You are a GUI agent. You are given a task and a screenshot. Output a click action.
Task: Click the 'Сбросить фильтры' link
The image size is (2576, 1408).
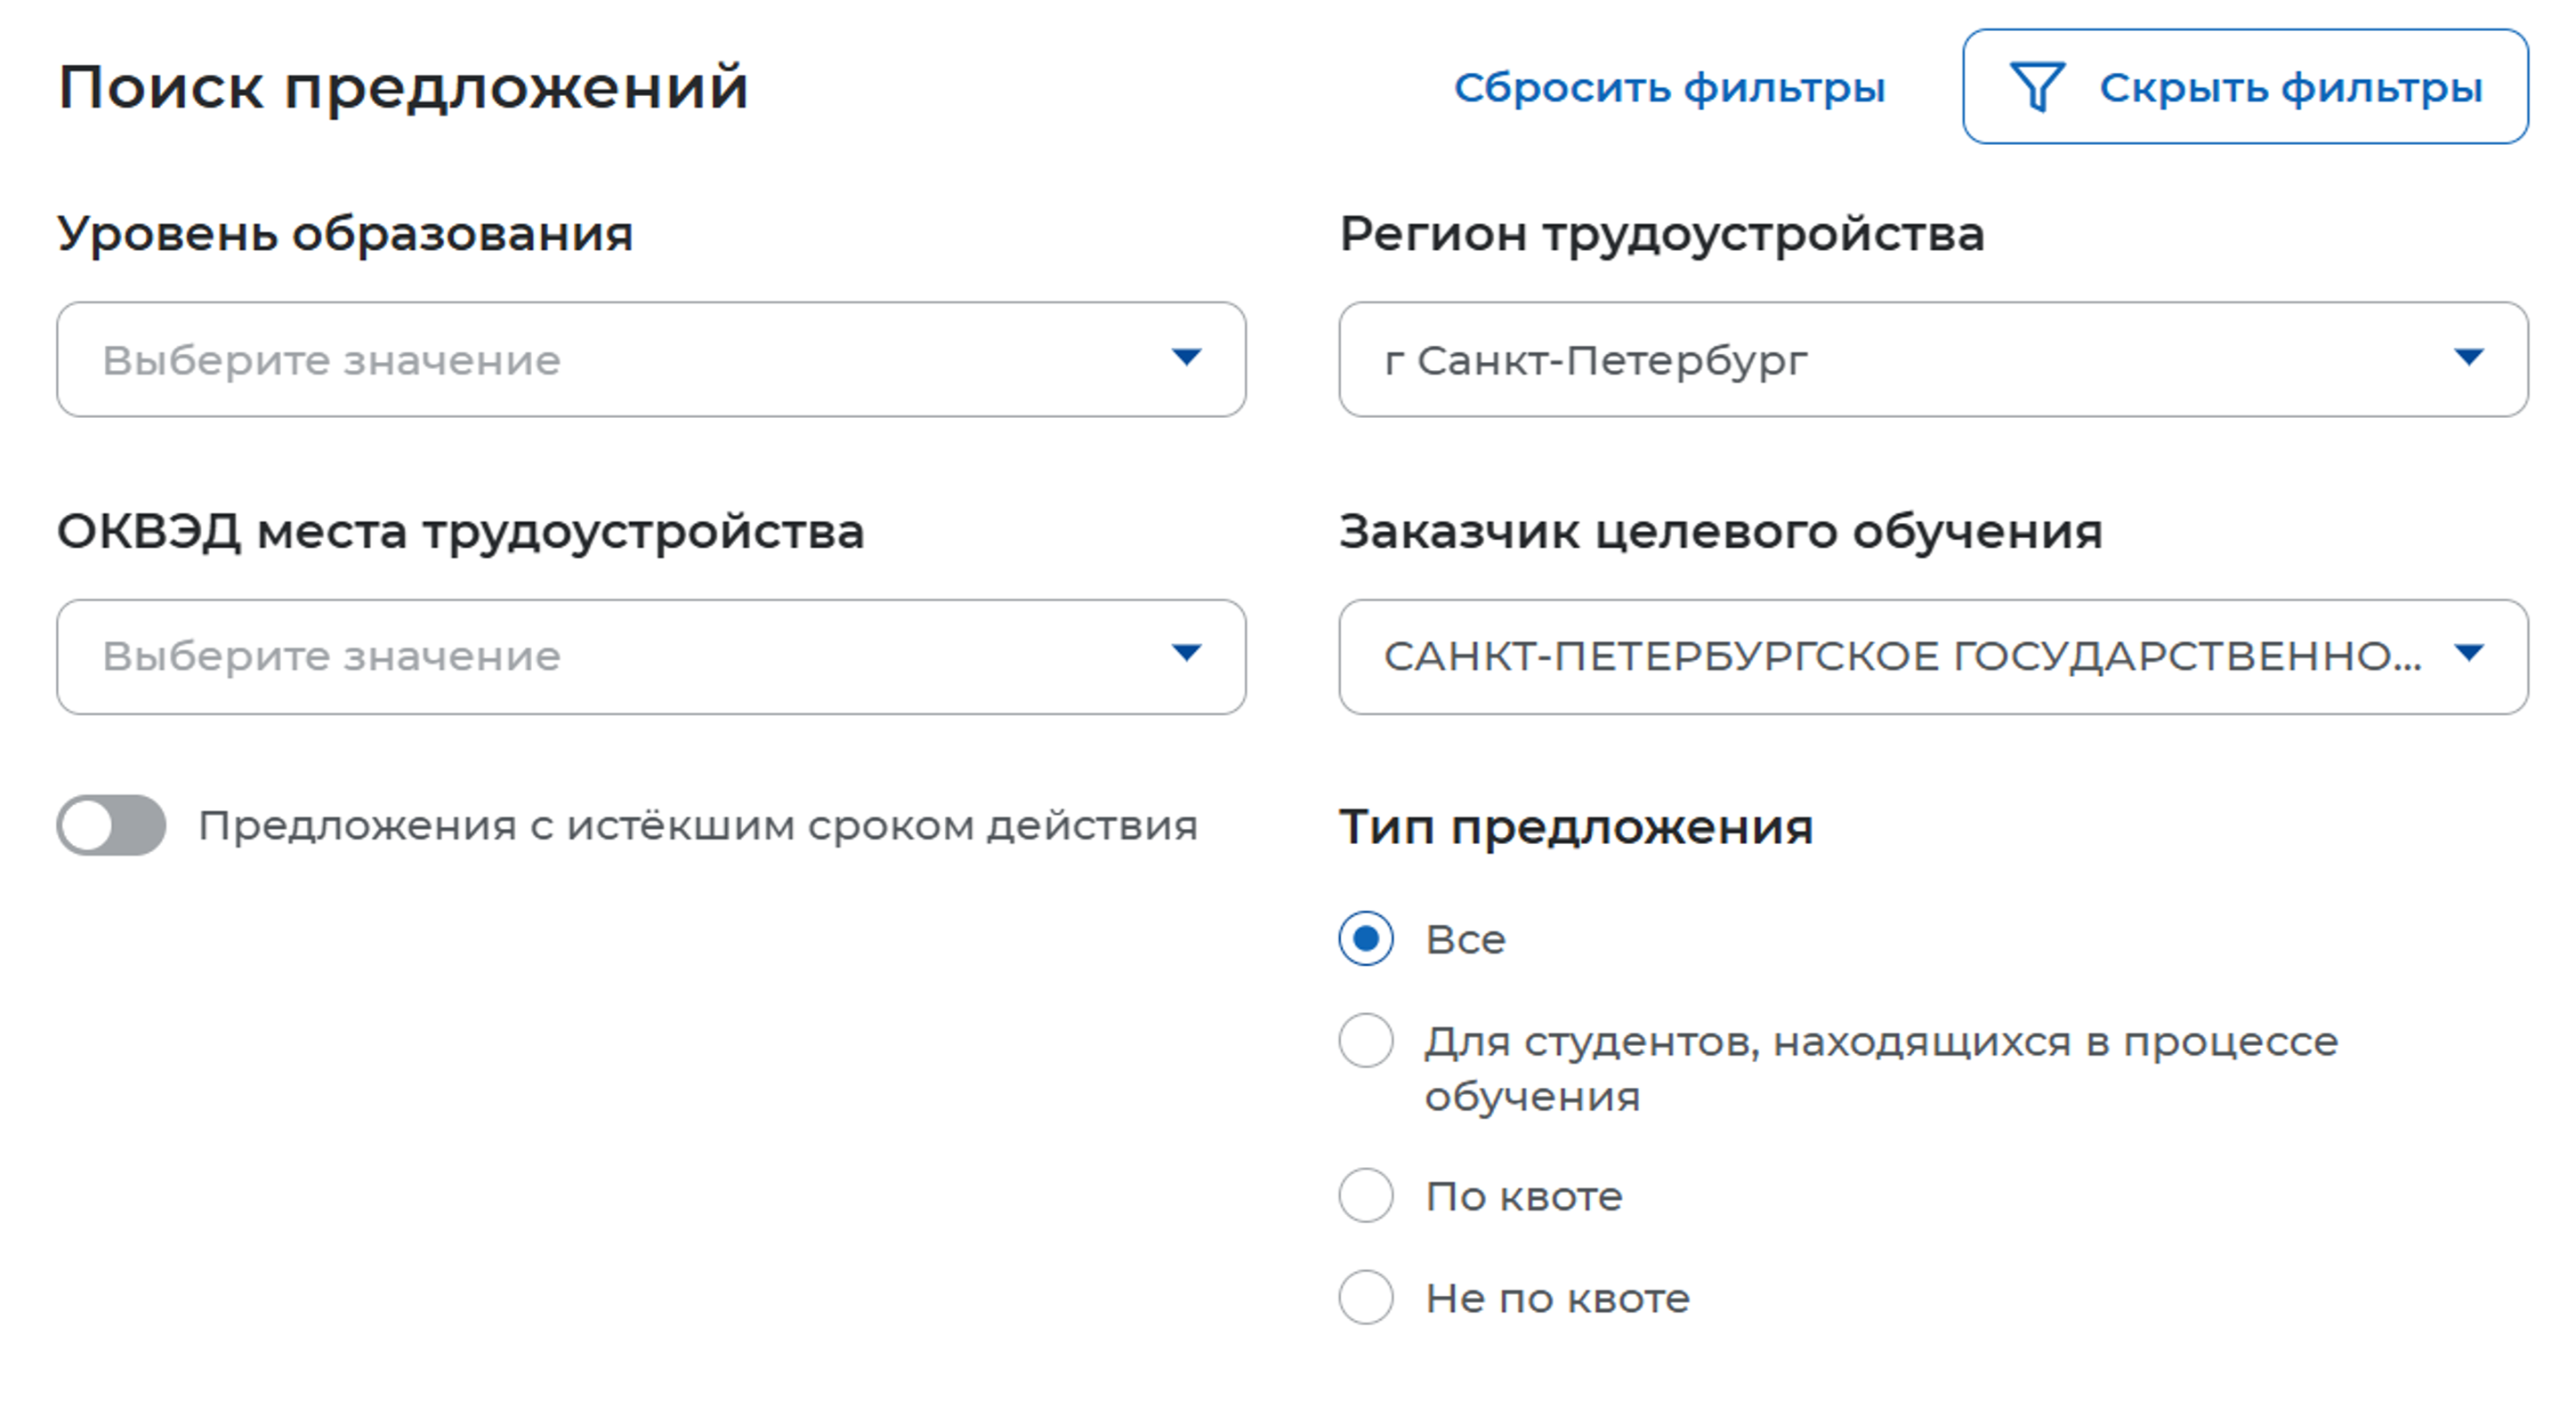coord(1669,88)
